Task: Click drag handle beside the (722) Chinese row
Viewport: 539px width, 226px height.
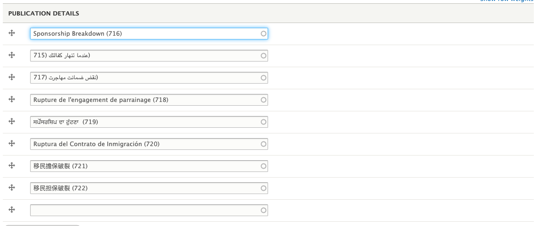Action: pyautogui.click(x=12, y=187)
